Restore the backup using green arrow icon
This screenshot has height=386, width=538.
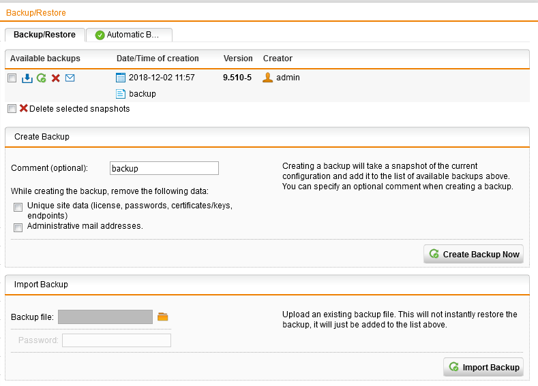[42, 78]
